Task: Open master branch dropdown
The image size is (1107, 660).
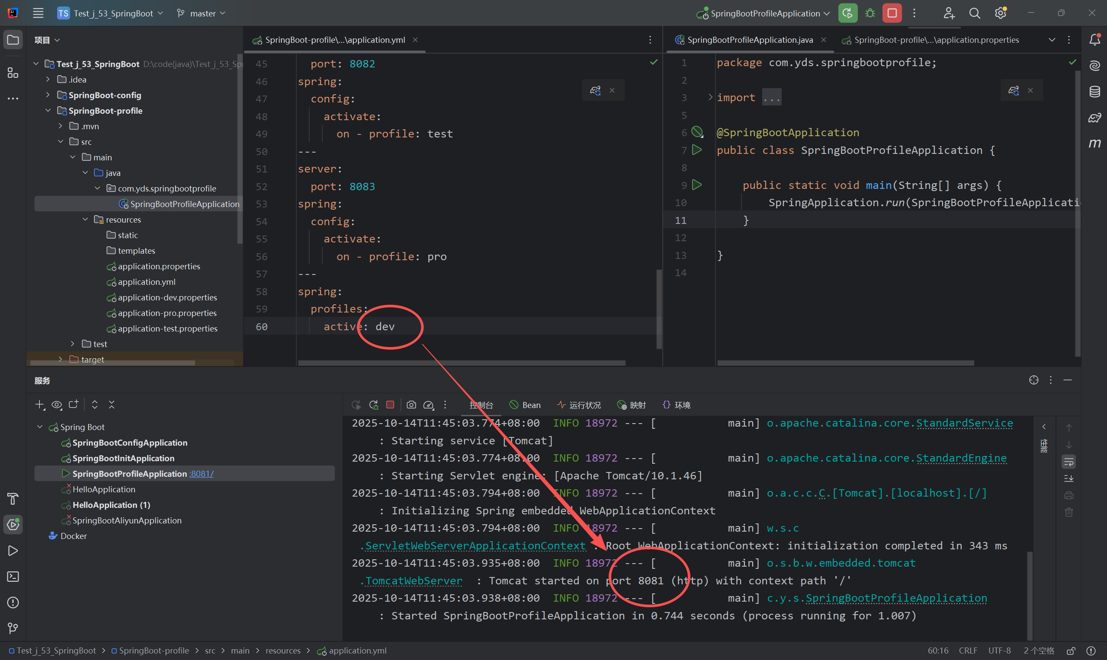Action: coord(201,13)
